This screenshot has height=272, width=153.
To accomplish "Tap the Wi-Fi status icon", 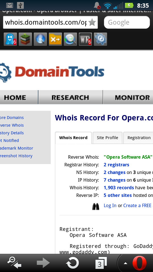I will (x=107, y=5).
